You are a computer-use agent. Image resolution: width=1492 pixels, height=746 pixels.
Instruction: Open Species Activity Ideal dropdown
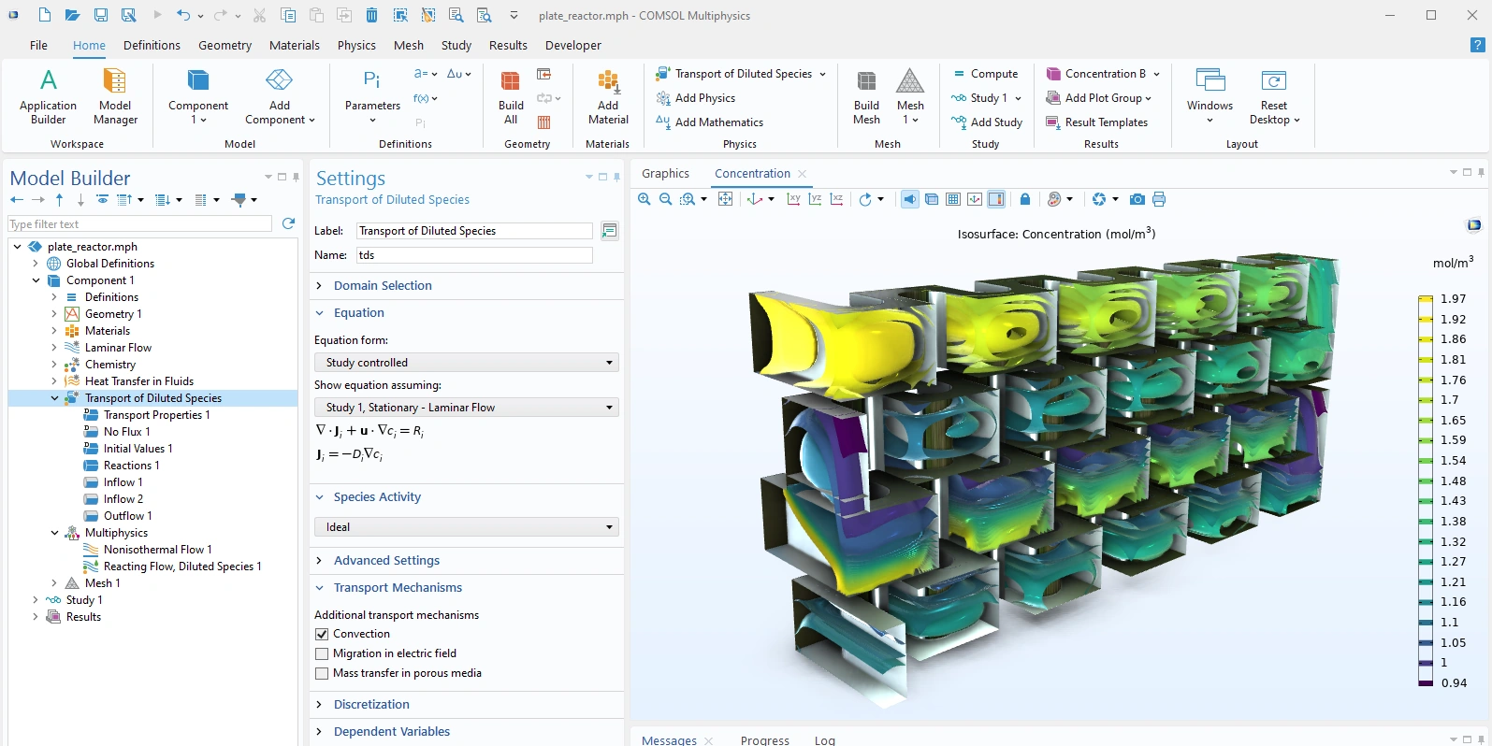pyautogui.click(x=466, y=527)
